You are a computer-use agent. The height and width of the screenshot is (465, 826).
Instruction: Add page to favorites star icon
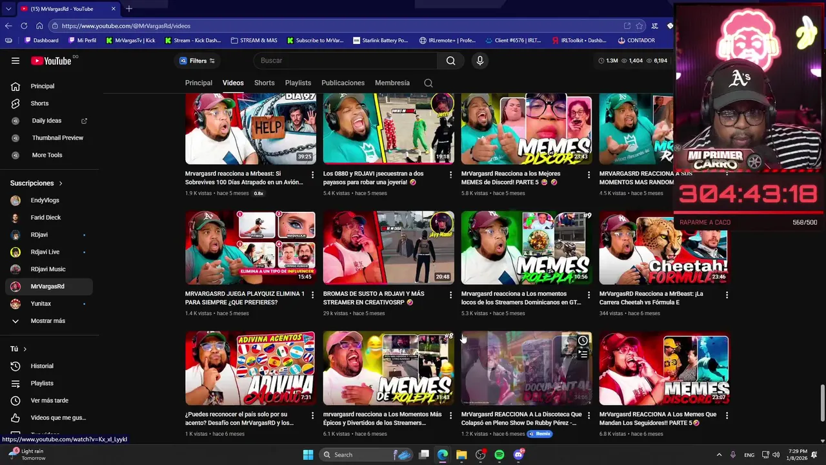[640, 26]
